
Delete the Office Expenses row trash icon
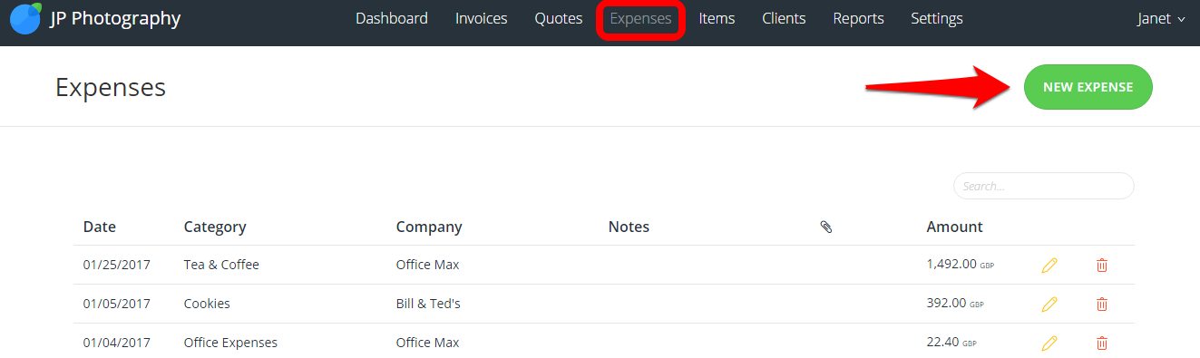pyautogui.click(x=1102, y=343)
